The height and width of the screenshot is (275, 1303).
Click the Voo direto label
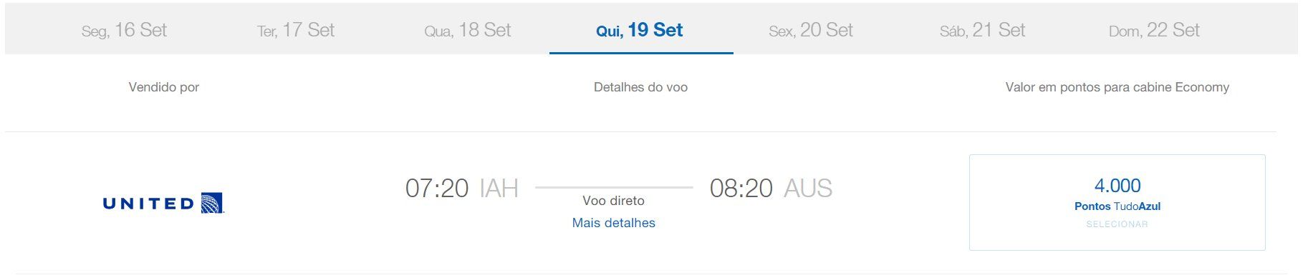(x=614, y=201)
